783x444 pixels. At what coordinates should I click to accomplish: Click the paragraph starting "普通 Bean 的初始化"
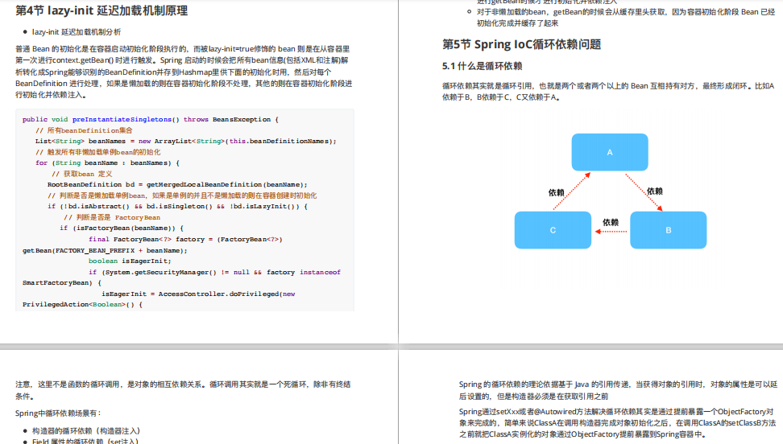pyautogui.click(x=184, y=72)
